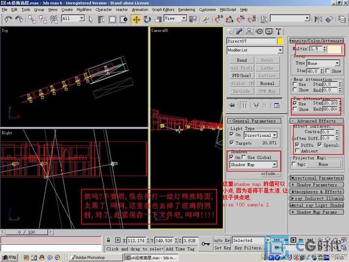Image resolution: width=349 pixels, height=262 pixels.
Task: Activate the Select and Scale tool
Action: [x=158, y=19]
